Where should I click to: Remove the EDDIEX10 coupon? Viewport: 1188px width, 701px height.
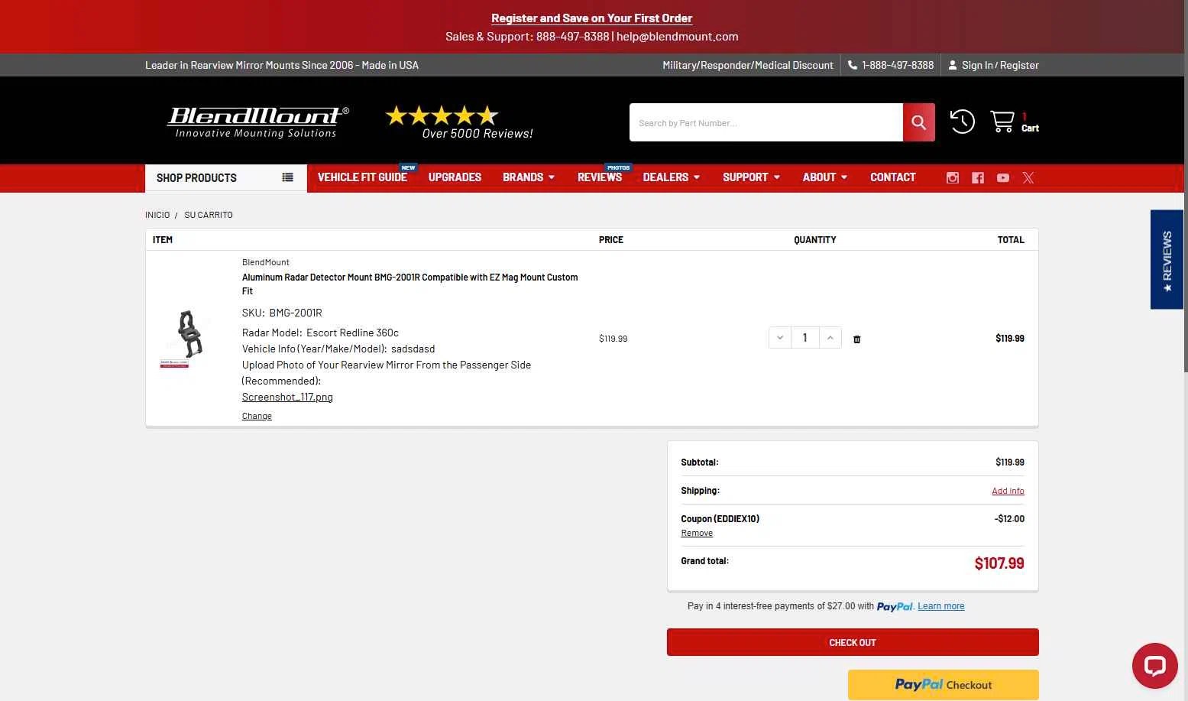(697, 533)
